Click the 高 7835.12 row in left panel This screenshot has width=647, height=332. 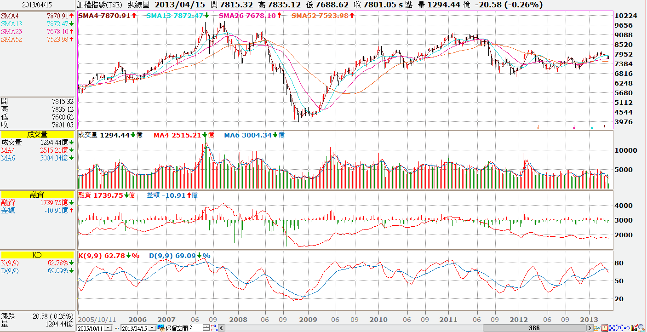coord(37,109)
